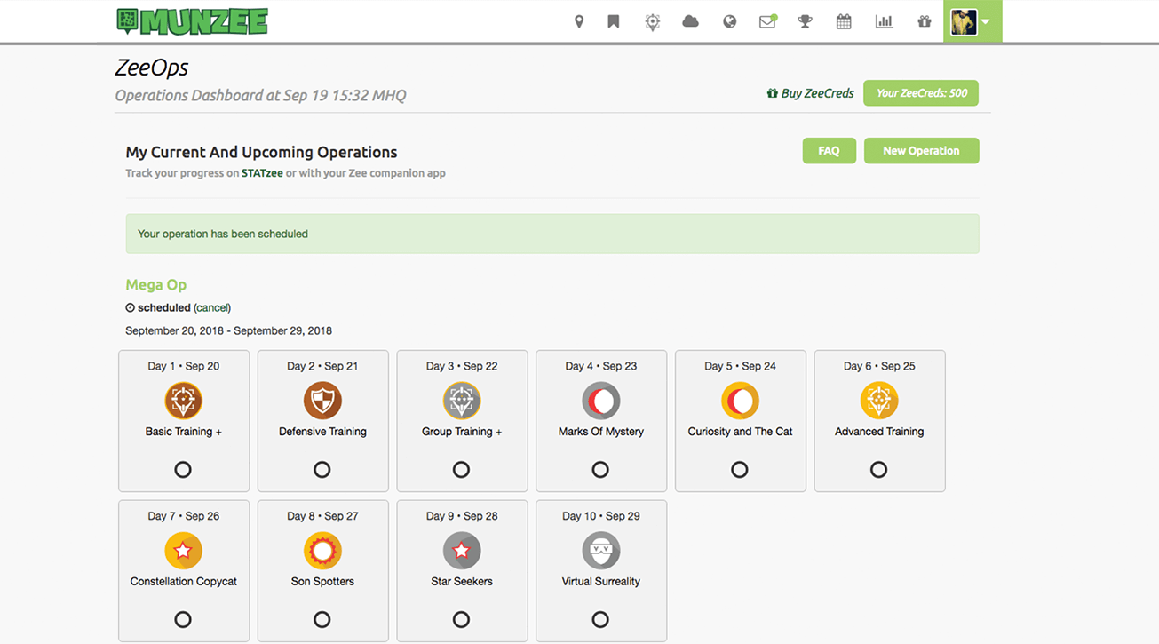Image resolution: width=1159 pixels, height=644 pixels.
Task: Select the Day 6 Advanced Training circle
Action: coord(878,469)
